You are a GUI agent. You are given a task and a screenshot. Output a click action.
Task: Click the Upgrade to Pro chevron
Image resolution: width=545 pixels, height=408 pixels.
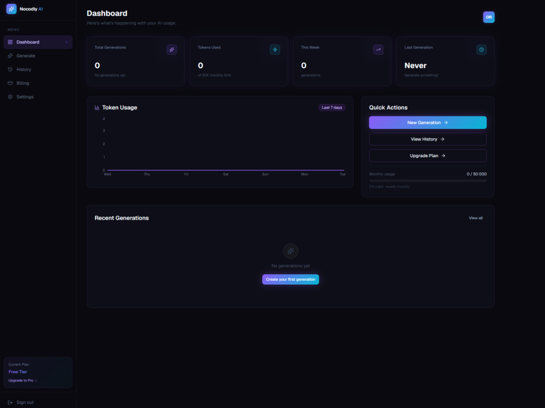tap(36, 381)
